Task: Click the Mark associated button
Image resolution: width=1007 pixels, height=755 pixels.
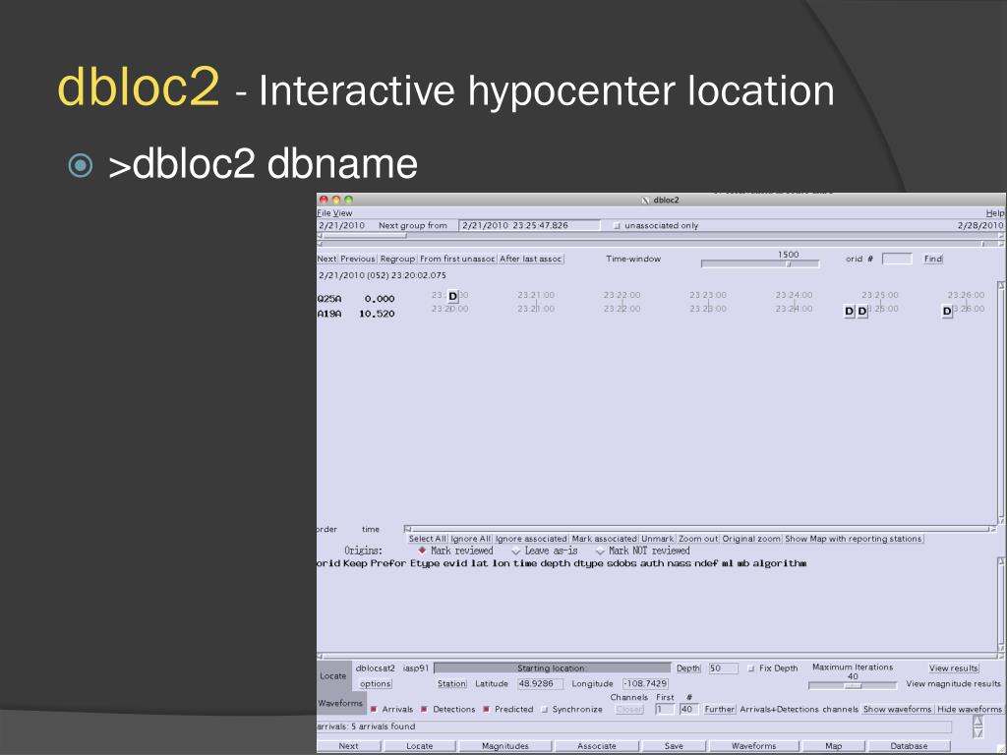Action: coord(605,539)
